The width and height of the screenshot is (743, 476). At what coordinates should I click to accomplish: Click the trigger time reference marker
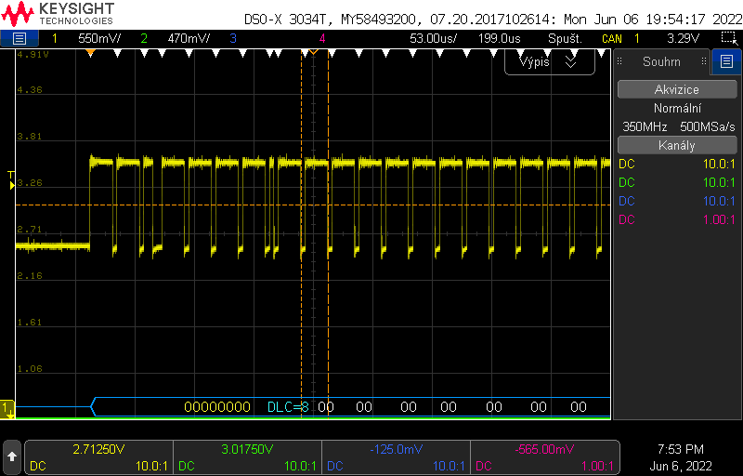click(x=313, y=51)
